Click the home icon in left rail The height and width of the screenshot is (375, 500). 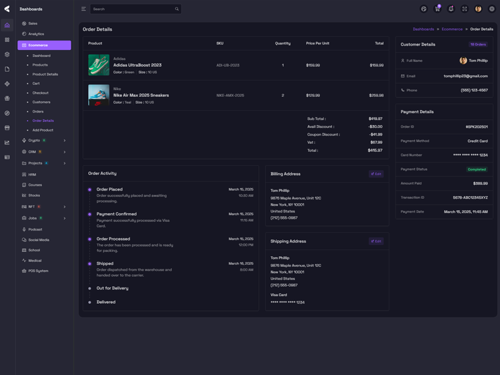tap(7, 25)
